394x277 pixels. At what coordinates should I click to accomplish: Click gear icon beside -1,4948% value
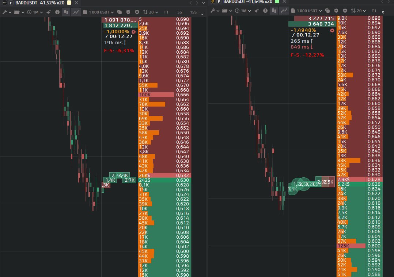click(x=332, y=30)
